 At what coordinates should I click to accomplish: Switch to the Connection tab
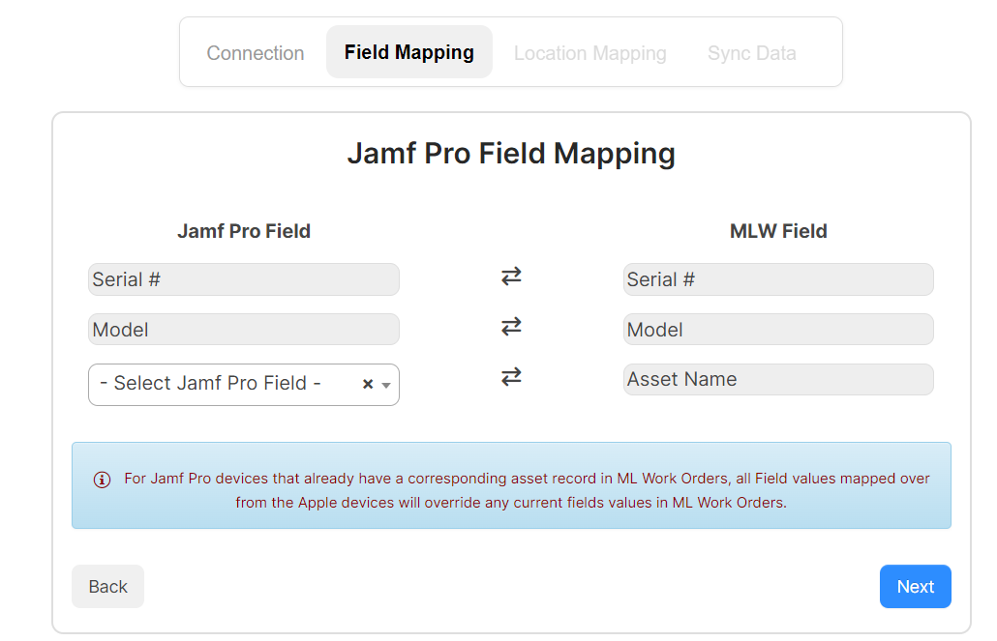pyautogui.click(x=256, y=53)
